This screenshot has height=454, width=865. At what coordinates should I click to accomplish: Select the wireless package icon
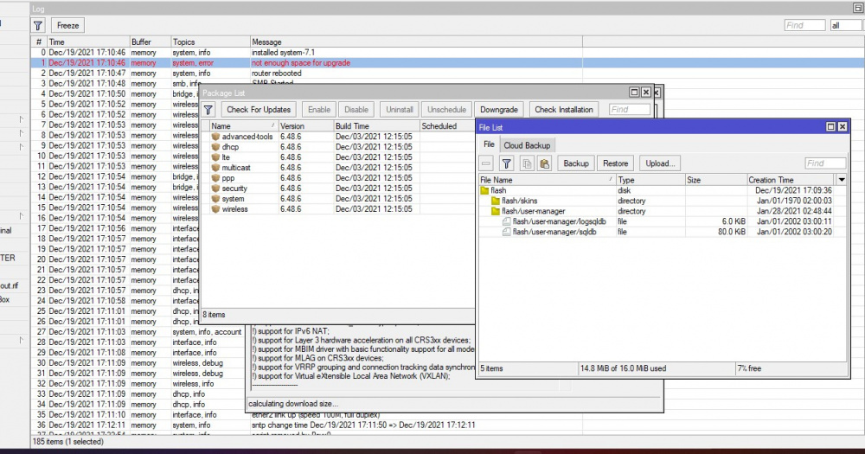pyautogui.click(x=215, y=209)
